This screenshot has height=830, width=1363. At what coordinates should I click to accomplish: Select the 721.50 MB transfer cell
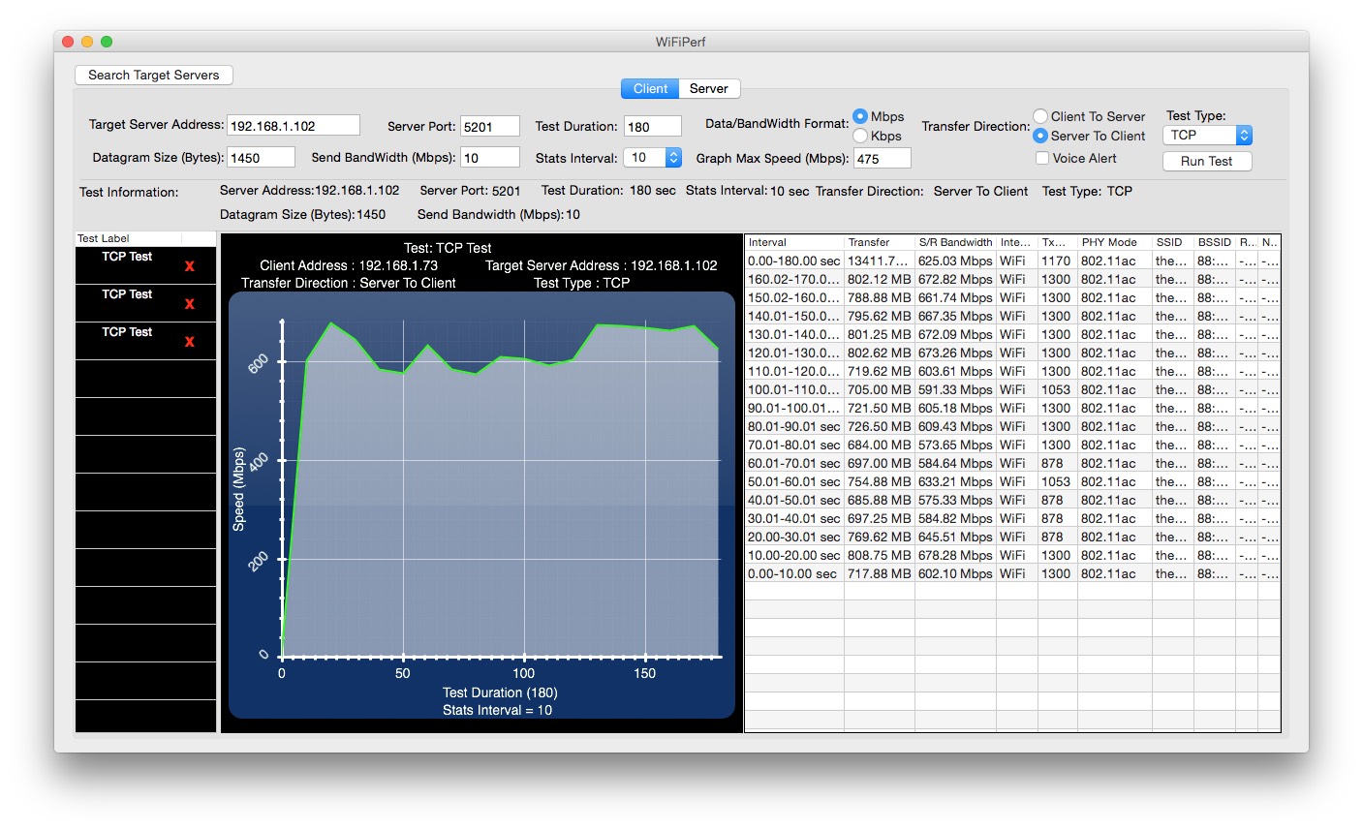click(x=880, y=408)
